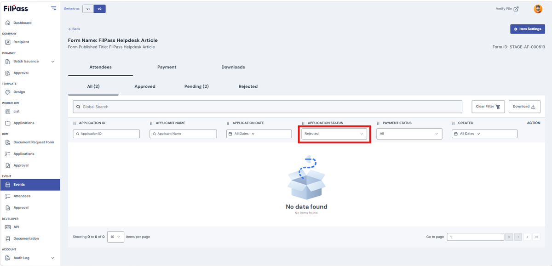552x266 pixels.
Task: Click the workflow List icon
Action: coord(8,112)
